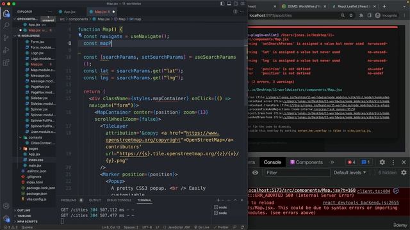The image size is (410, 230).
Task: Click JavaScript JSX language mode
Action: 177,227
